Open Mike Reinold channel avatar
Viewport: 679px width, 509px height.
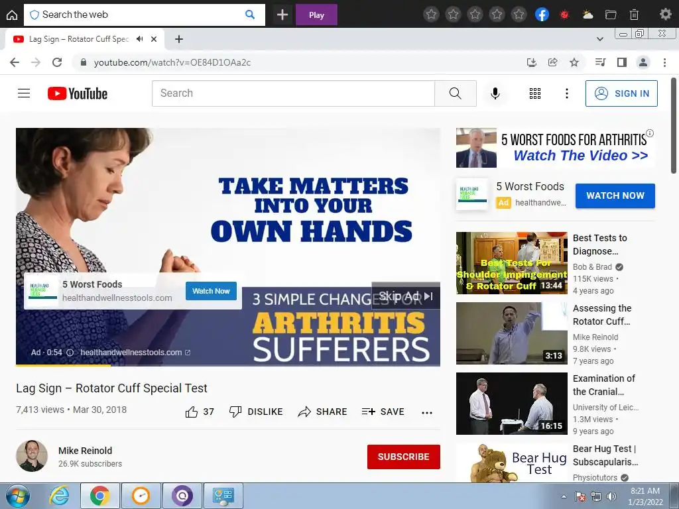[x=32, y=456]
